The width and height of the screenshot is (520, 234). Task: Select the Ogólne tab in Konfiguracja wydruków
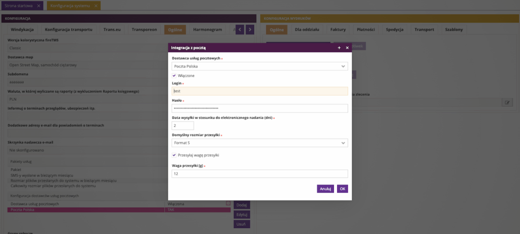[x=277, y=29]
